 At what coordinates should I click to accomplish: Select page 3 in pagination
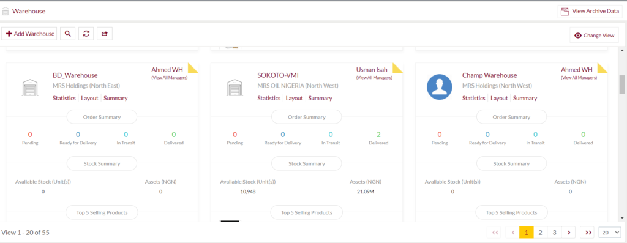(555, 232)
